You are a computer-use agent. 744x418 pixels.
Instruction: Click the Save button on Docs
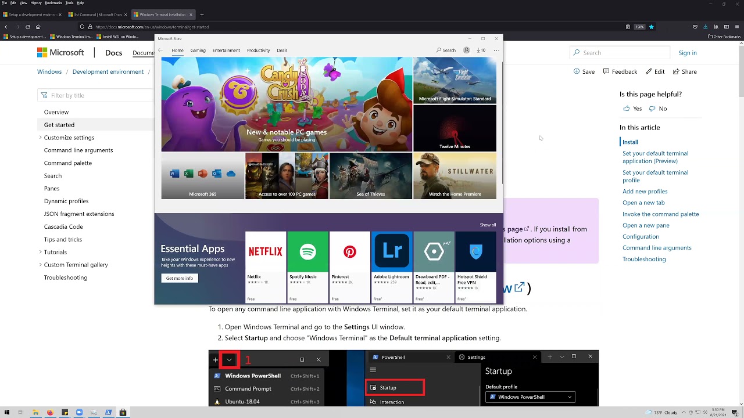pyautogui.click(x=584, y=71)
